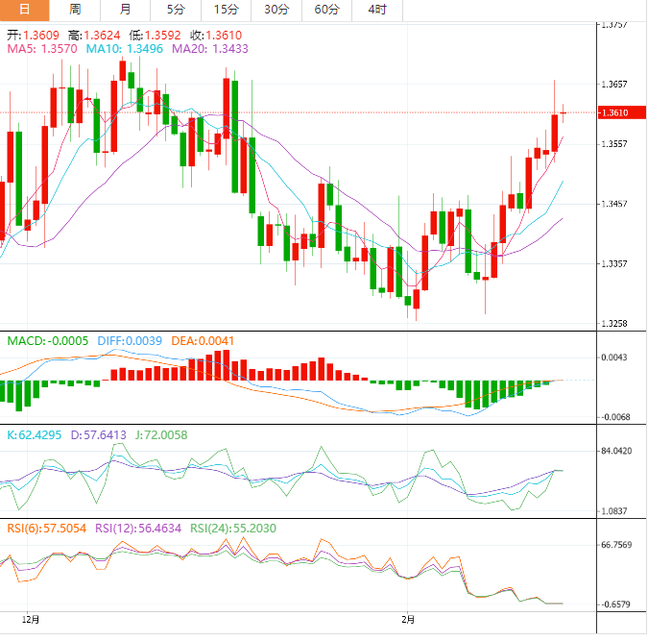Click the latest small doji candlestick at 1.3610
Image resolution: width=648 pixels, height=641 pixels.
(564, 113)
